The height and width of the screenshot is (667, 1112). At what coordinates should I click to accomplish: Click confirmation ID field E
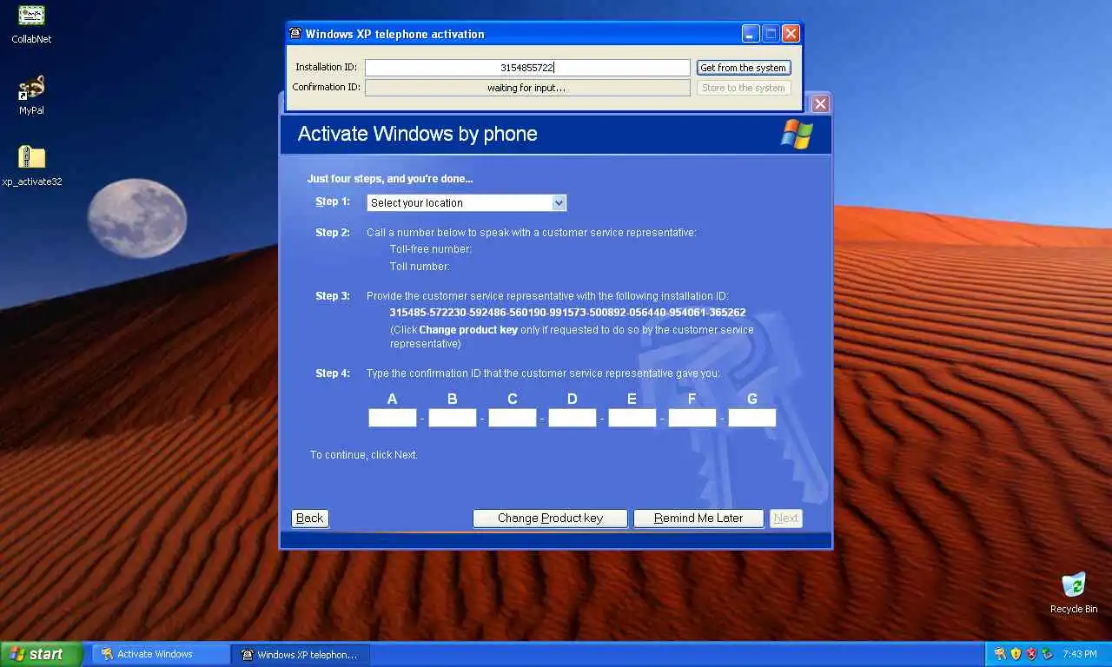click(632, 419)
